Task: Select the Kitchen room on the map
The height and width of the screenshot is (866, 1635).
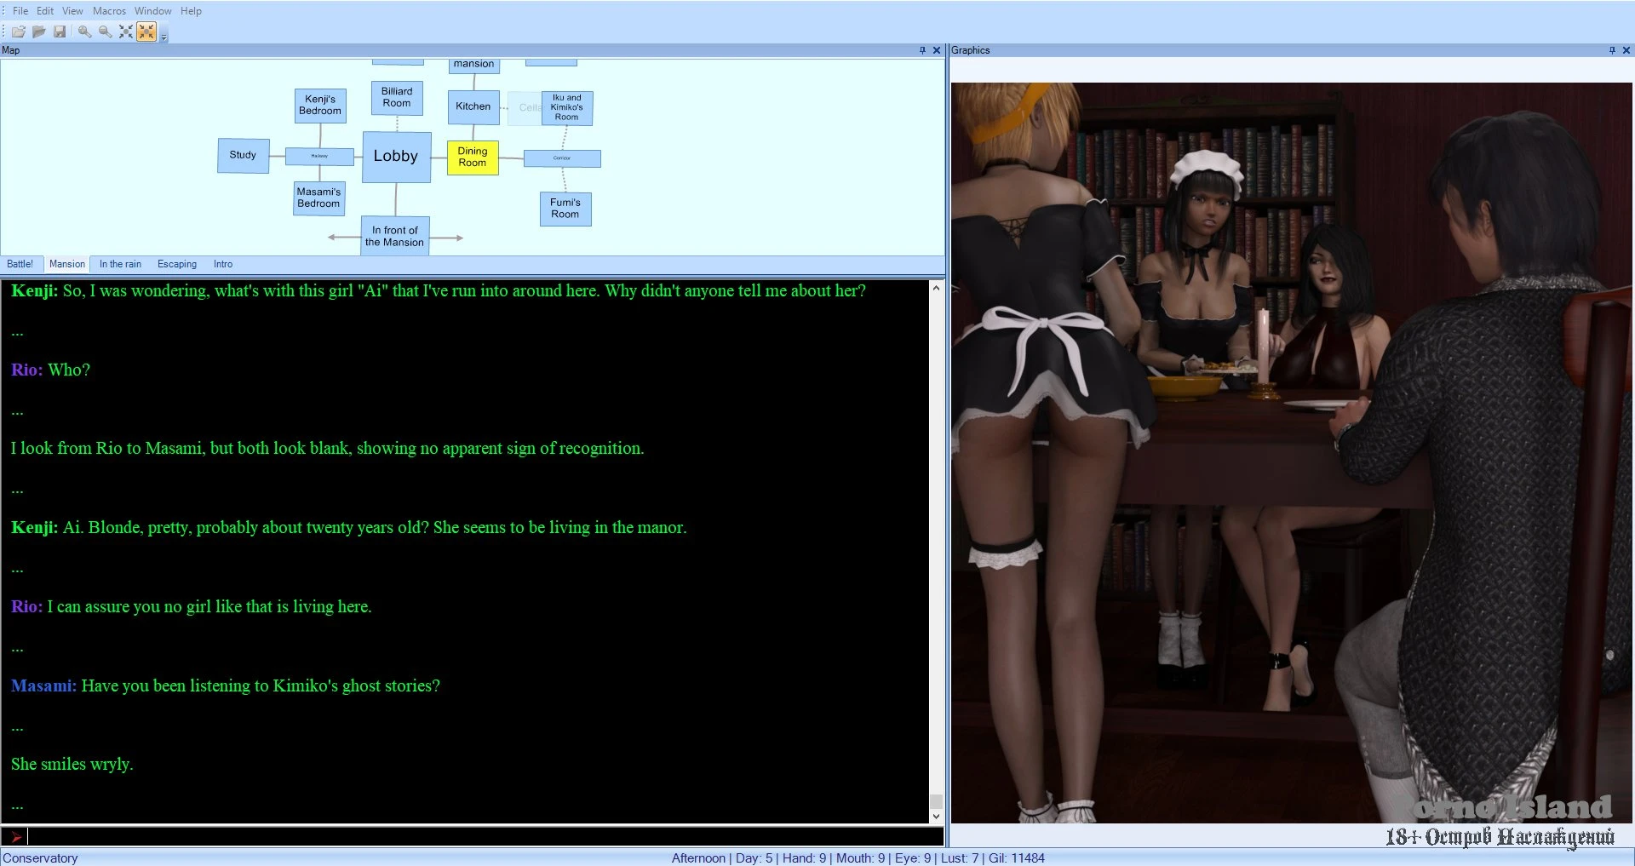Action: coord(473,107)
